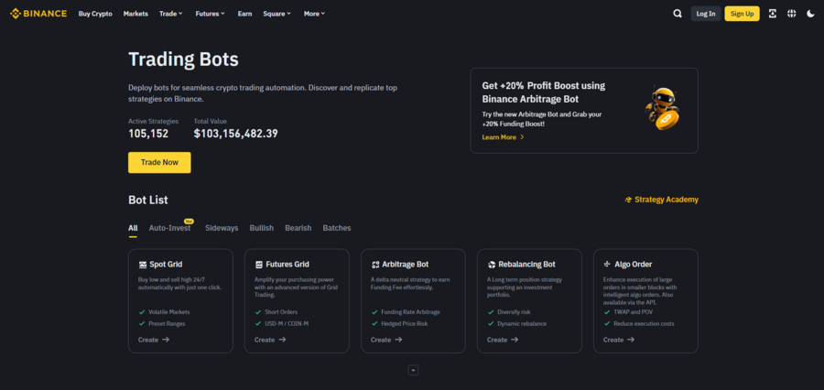Select the Auto-Invest tab
The image size is (824, 390).
click(x=169, y=228)
